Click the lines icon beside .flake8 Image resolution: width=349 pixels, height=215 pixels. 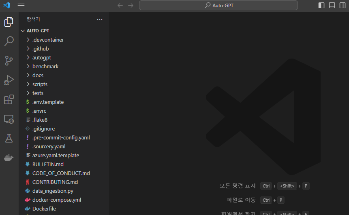click(x=28, y=120)
